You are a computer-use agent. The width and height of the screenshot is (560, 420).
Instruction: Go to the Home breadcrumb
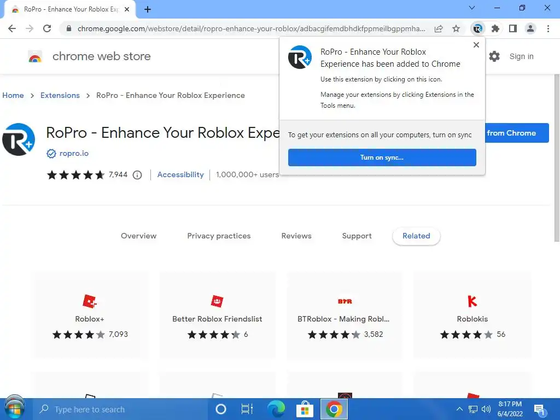pyautogui.click(x=13, y=95)
